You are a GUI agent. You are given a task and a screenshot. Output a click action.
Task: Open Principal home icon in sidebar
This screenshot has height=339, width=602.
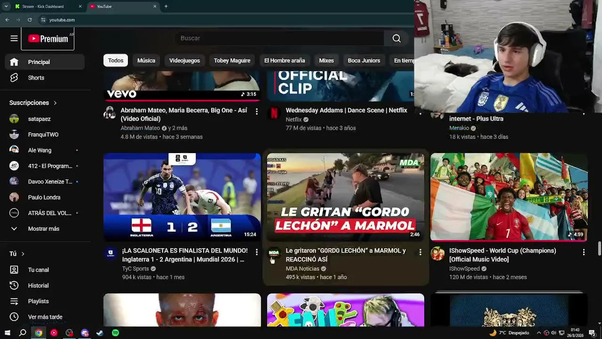point(14,62)
